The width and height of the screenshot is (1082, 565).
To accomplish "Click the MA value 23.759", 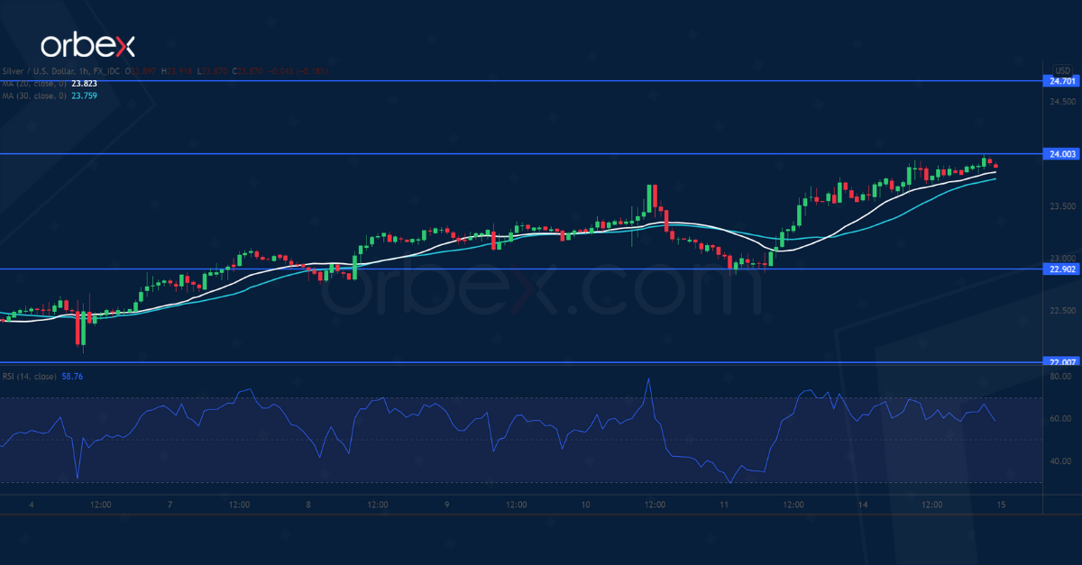I will click(x=85, y=93).
